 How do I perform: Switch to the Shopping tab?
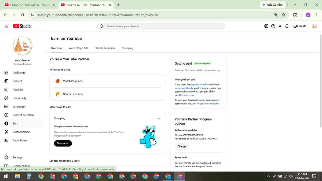click(x=127, y=48)
